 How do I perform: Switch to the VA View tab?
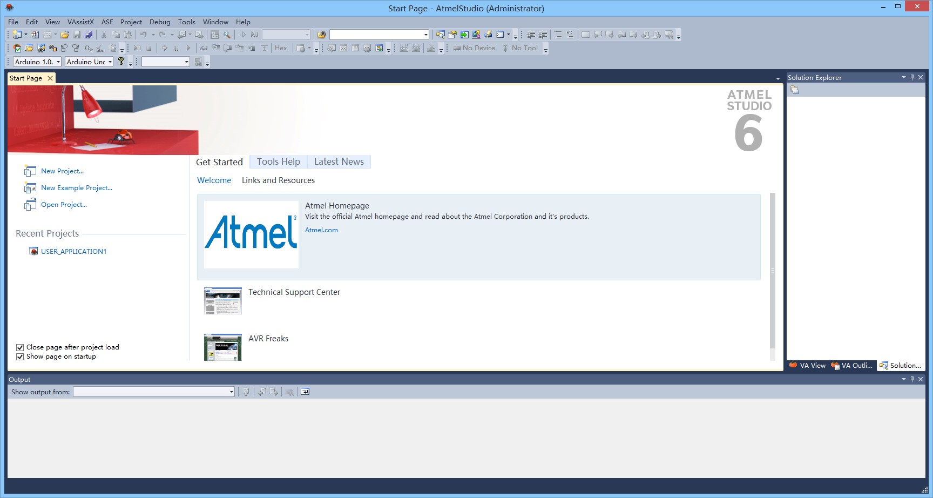(808, 366)
